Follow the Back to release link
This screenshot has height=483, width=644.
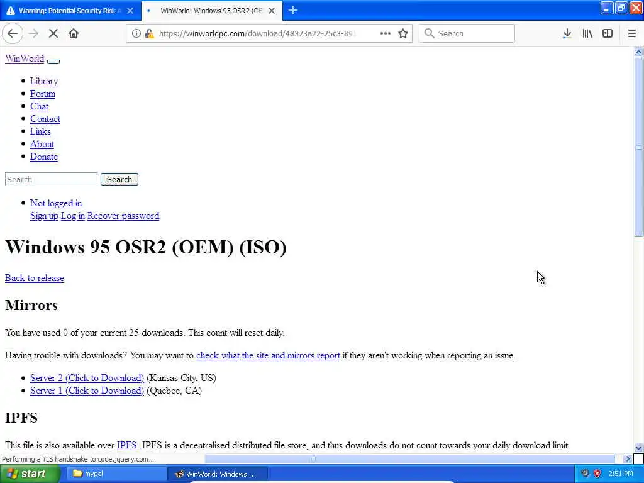[35, 278]
